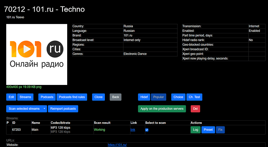The width and height of the screenshot is (268, 147).
Task: Click the Working scan result text
Action: [99, 130]
